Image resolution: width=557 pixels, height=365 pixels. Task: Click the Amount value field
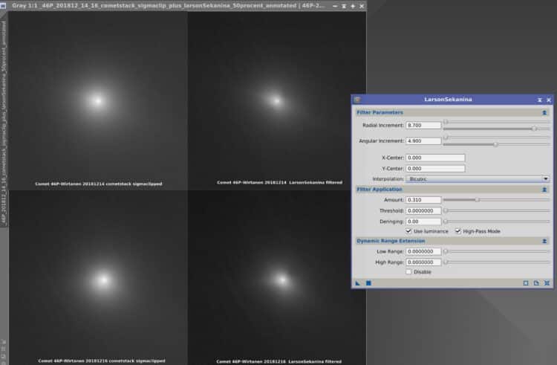click(x=423, y=200)
